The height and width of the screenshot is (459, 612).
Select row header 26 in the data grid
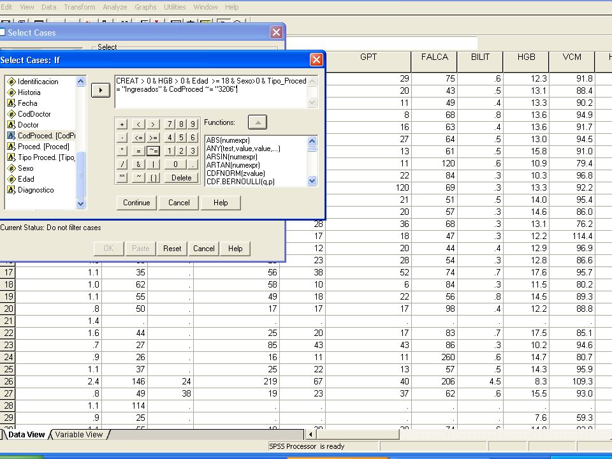pos(8,381)
